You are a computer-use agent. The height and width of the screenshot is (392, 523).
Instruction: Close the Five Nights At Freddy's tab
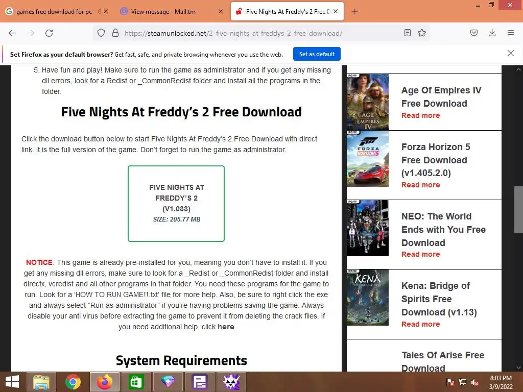click(x=336, y=11)
